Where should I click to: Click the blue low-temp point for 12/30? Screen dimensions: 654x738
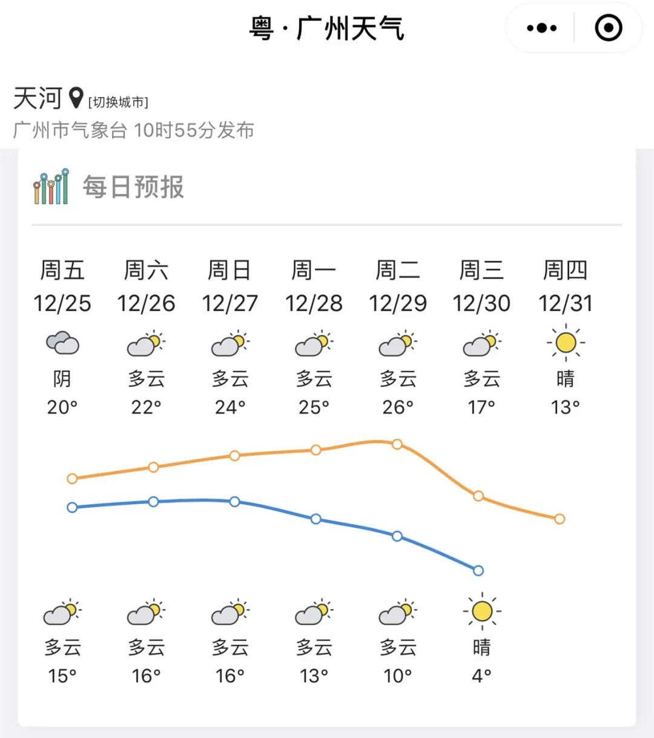pyautogui.click(x=478, y=570)
